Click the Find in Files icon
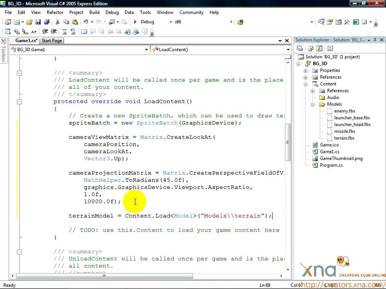Image resolution: width=386 pixels, height=289 pixels. click(x=240, y=22)
